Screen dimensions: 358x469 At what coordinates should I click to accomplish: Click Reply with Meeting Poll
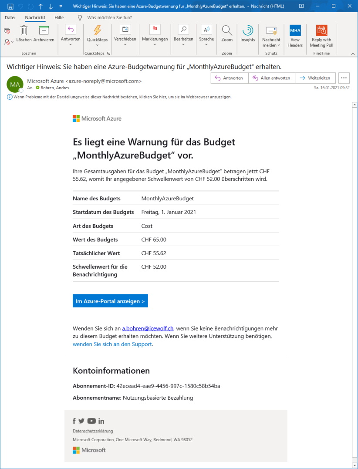click(x=321, y=36)
